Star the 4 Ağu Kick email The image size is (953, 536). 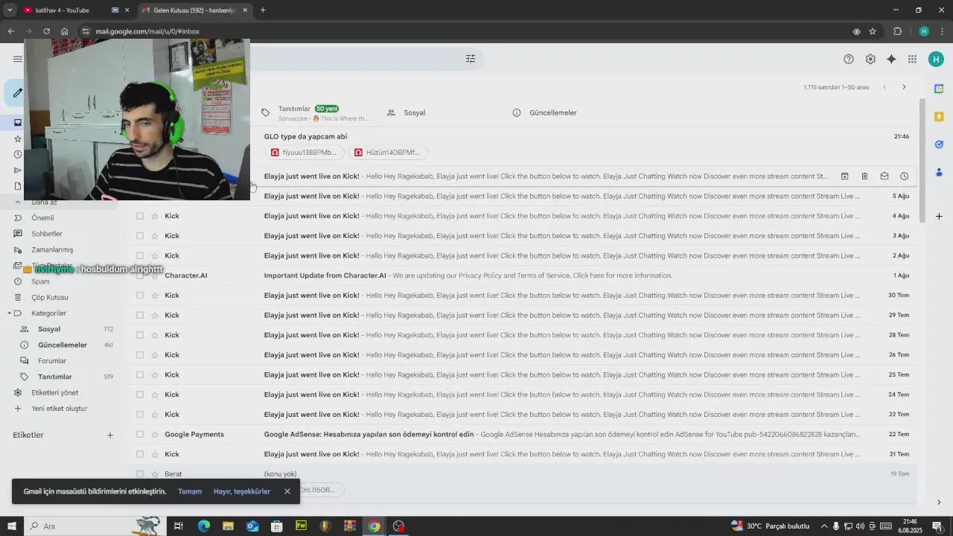tap(155, 216)
